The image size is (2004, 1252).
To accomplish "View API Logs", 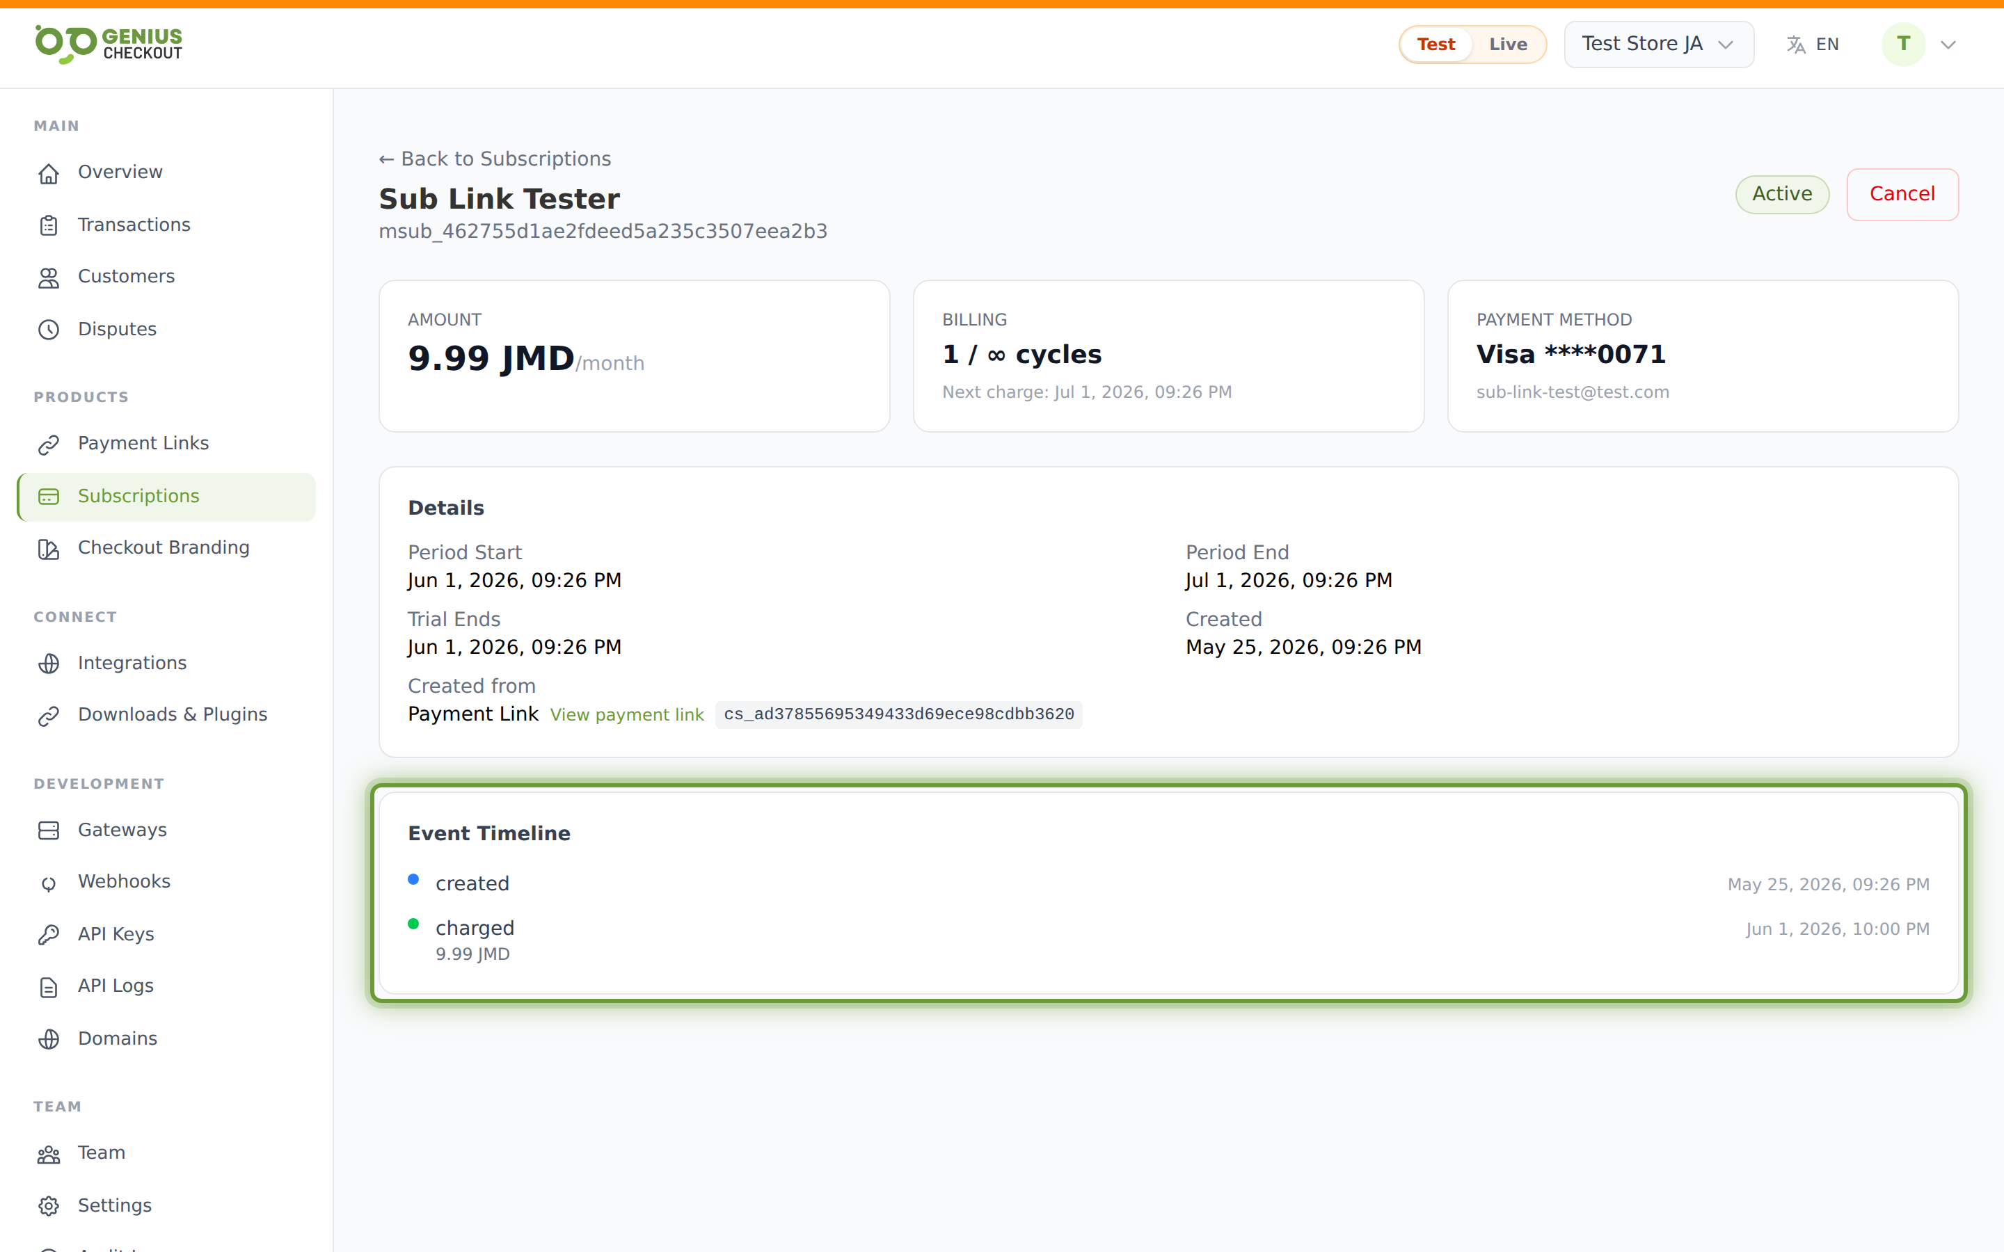I will (x=166, y=986).
